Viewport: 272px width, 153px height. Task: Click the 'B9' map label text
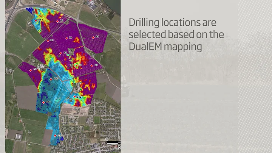tap(96, 65)
